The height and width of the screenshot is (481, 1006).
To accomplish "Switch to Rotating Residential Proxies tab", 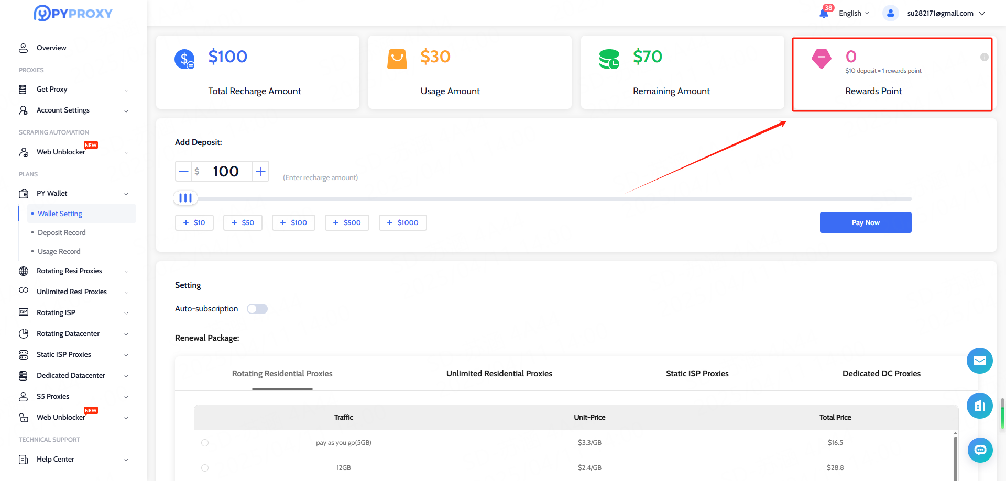I will (x=282, y=374).
